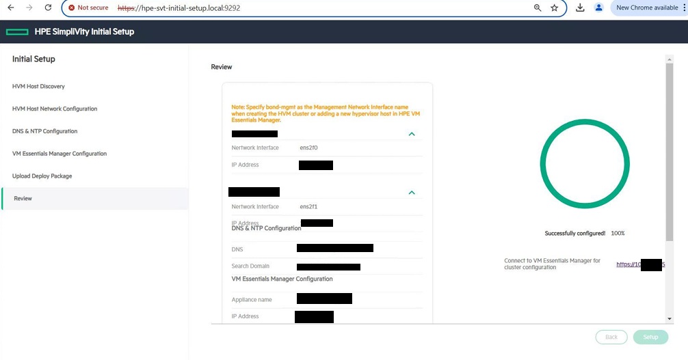
Task: Click the 100% progress value
Action: 618,233
